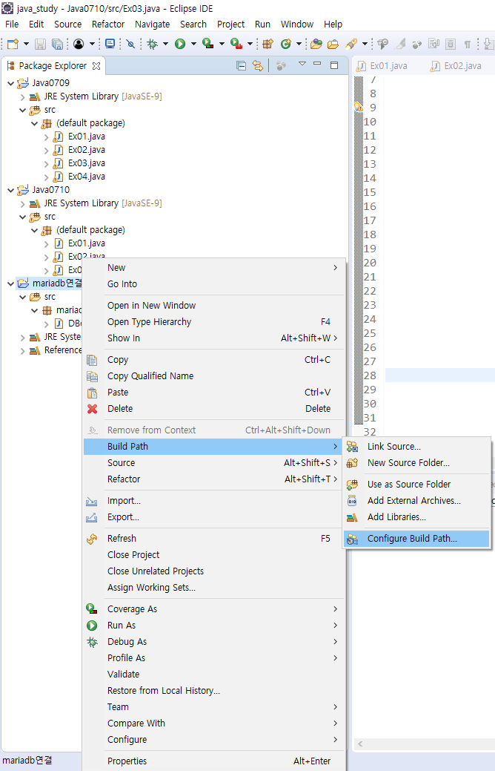Click the Save All toolbar icon
495x771 pixels.
coord(58,45)
